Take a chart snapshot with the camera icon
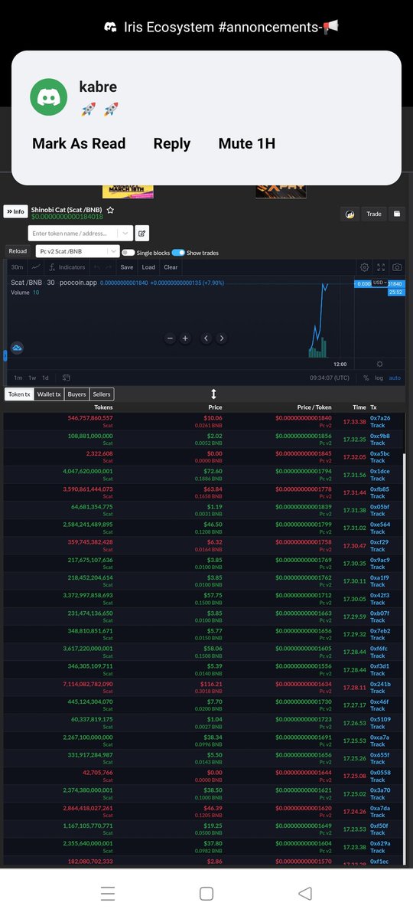 (397, 267)
